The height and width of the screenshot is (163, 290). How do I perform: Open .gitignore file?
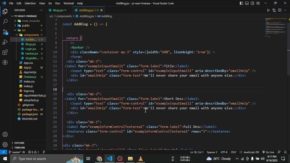tap(28, 105)
